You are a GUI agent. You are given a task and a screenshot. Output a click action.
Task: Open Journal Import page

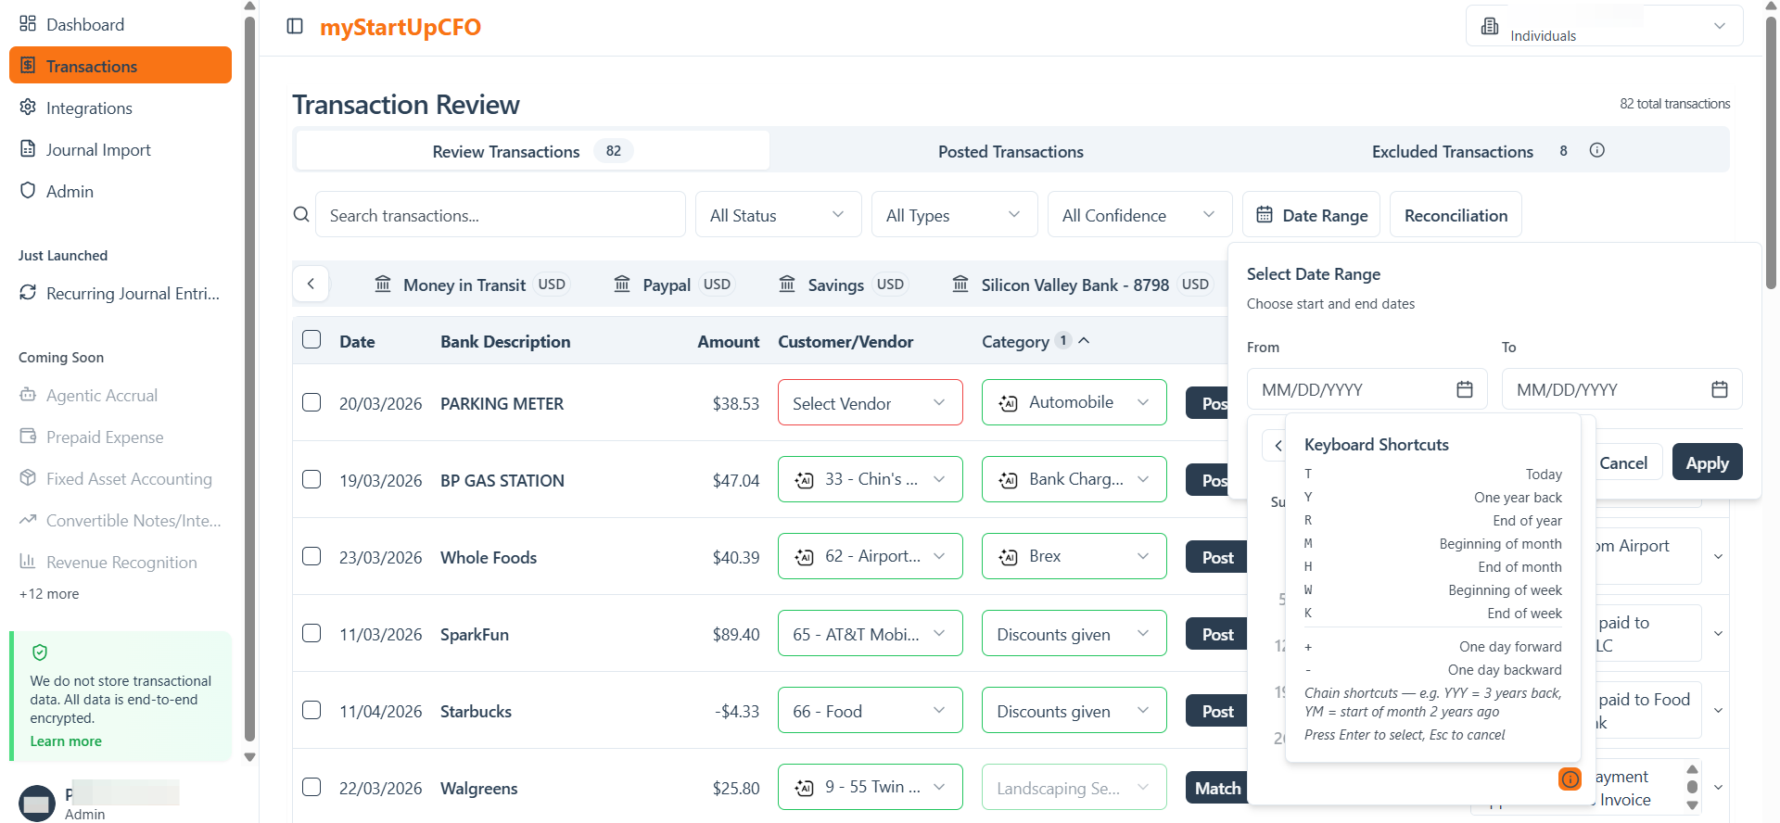pos(120,149)
